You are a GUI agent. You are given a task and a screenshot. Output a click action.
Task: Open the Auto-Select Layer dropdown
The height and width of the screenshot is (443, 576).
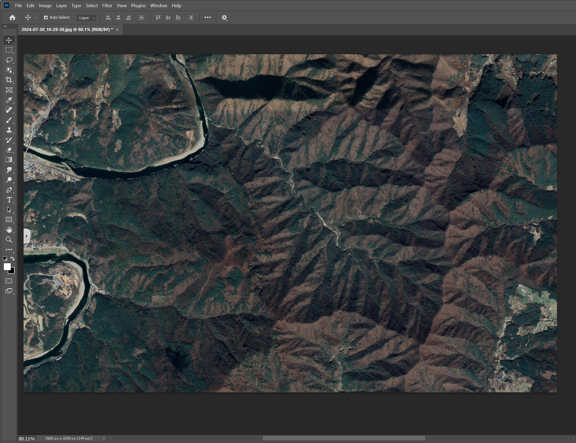click(87, 18)
